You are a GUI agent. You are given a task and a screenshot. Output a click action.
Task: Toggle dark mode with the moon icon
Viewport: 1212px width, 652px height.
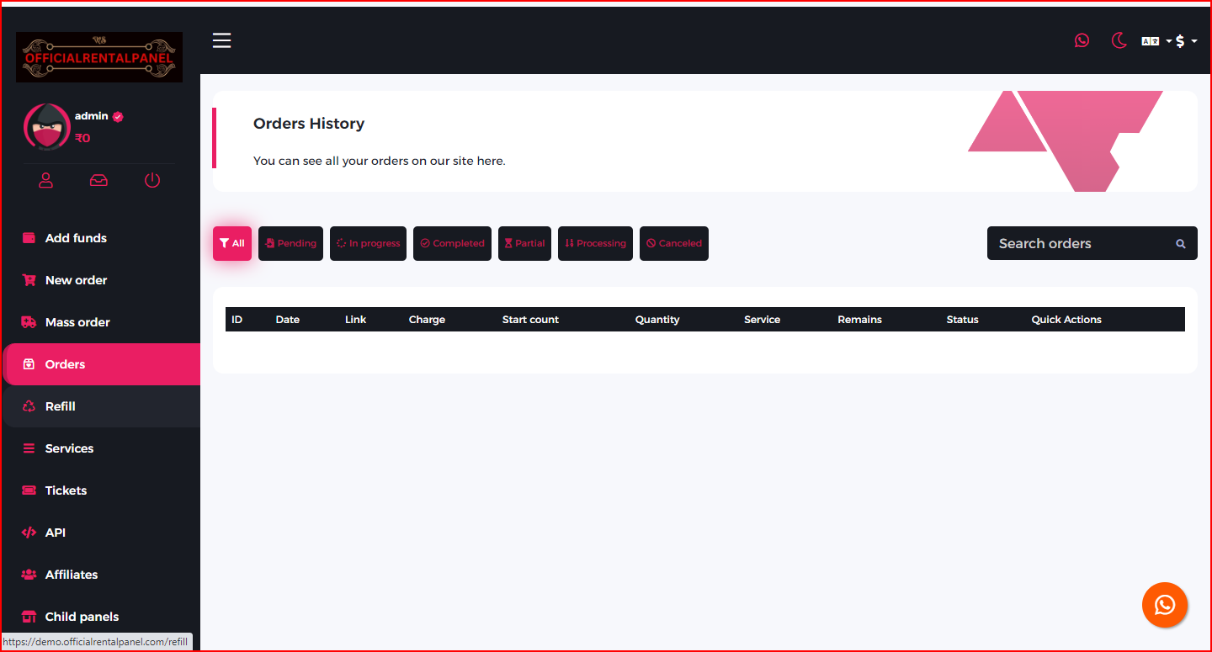[x=1119, y=40]
